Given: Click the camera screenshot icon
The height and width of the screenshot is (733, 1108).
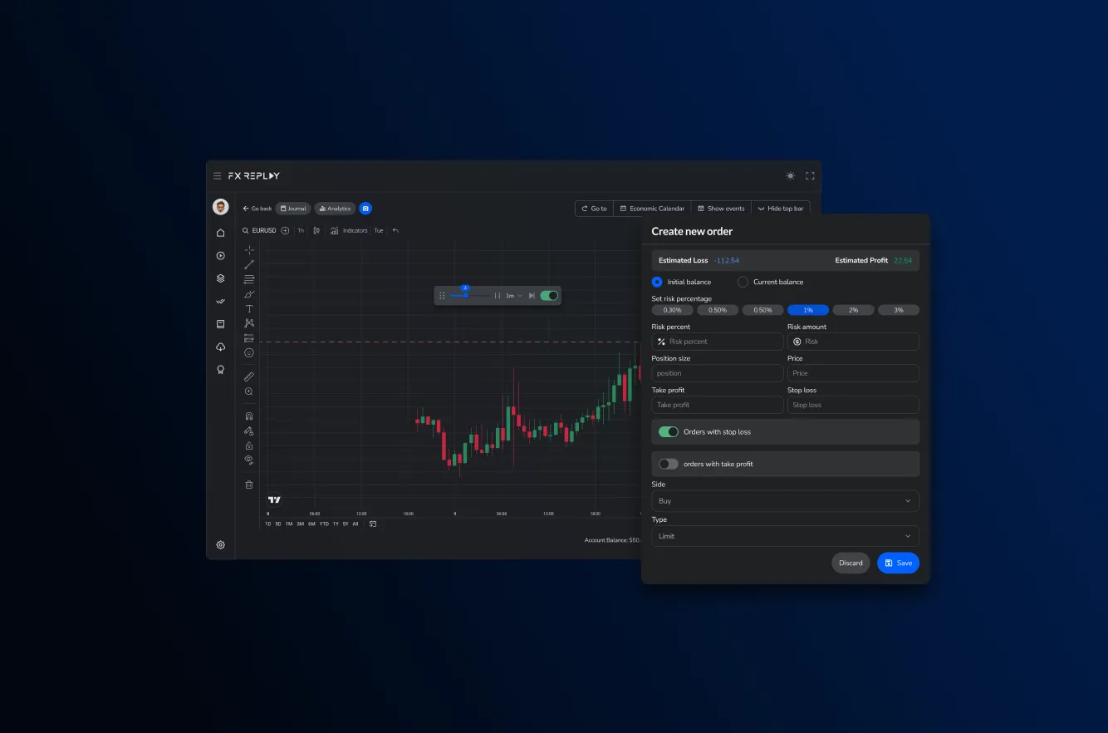Looking at the screenshot, I should [x=365, y=209].
